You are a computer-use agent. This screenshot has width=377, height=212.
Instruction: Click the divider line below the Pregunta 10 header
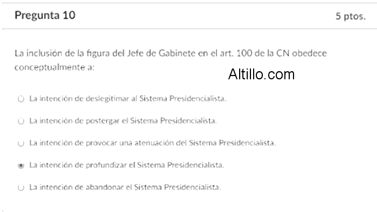tap(190, 29)
